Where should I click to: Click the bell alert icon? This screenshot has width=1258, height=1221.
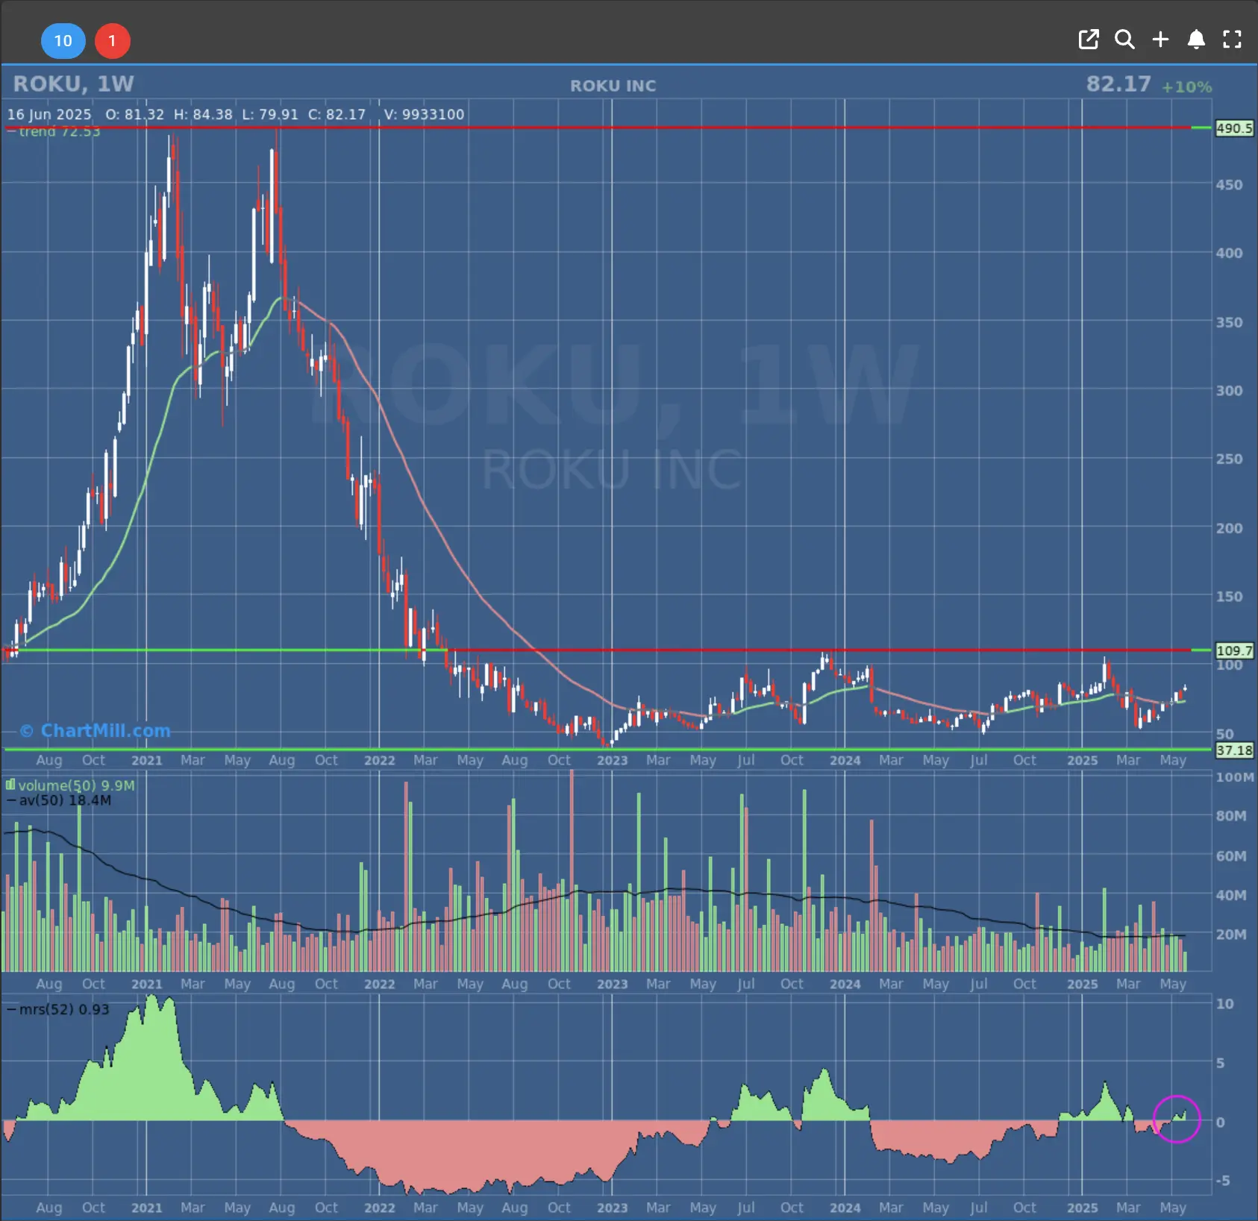[1196, 40]
